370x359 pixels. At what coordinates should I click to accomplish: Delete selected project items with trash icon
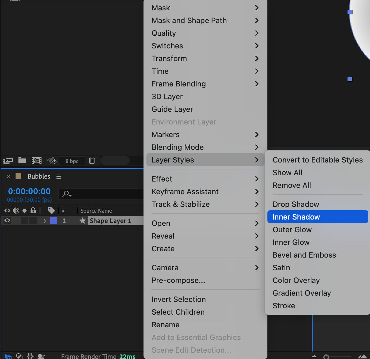92,160
